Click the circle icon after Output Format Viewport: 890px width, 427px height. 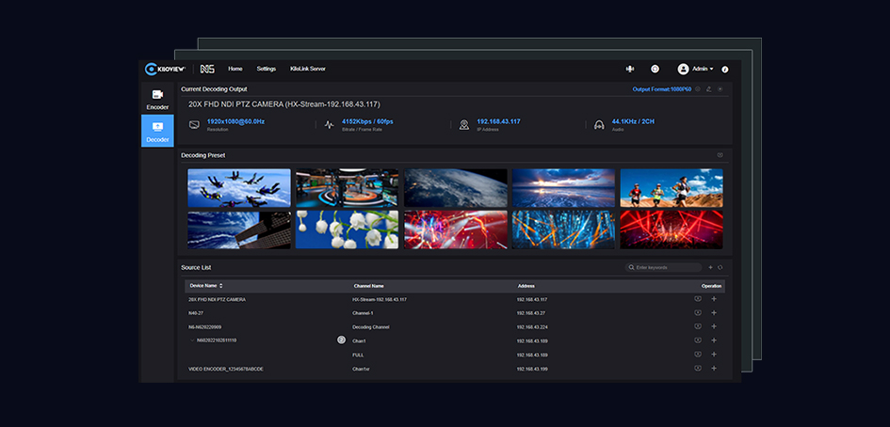[x=698, y=89]
